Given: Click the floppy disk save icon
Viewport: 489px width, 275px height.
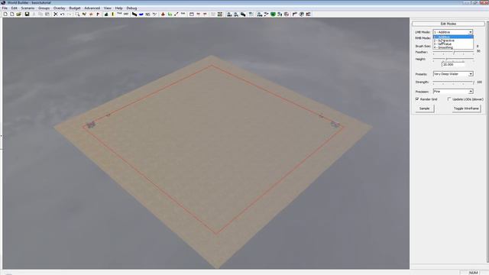Looking at the screenshot, I should [28, 15].
